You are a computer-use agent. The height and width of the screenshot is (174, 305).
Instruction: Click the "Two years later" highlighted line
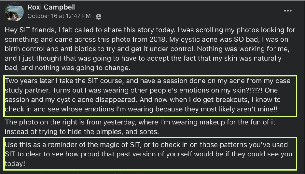pyautogui.click(x=147, y=81)
